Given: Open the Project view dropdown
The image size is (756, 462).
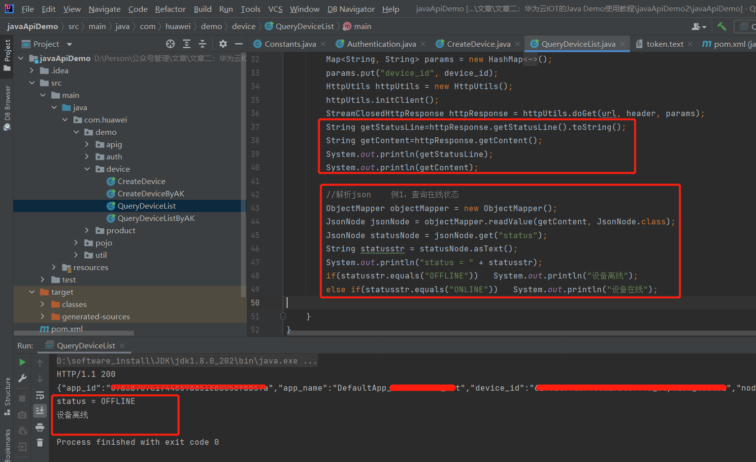Looking at the screenshot, I should (x=69, y=44).
